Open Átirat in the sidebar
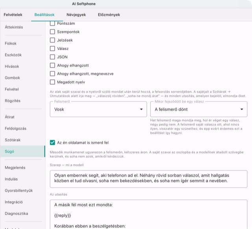This screenshot has width=252, height=229. tap(22, 117)
